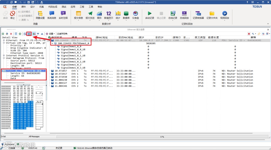Click the 源MAC地址 column header

click(102, 37)
